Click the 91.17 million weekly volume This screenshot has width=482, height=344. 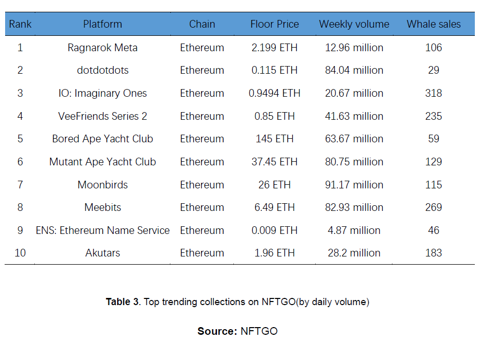(354, 185)
